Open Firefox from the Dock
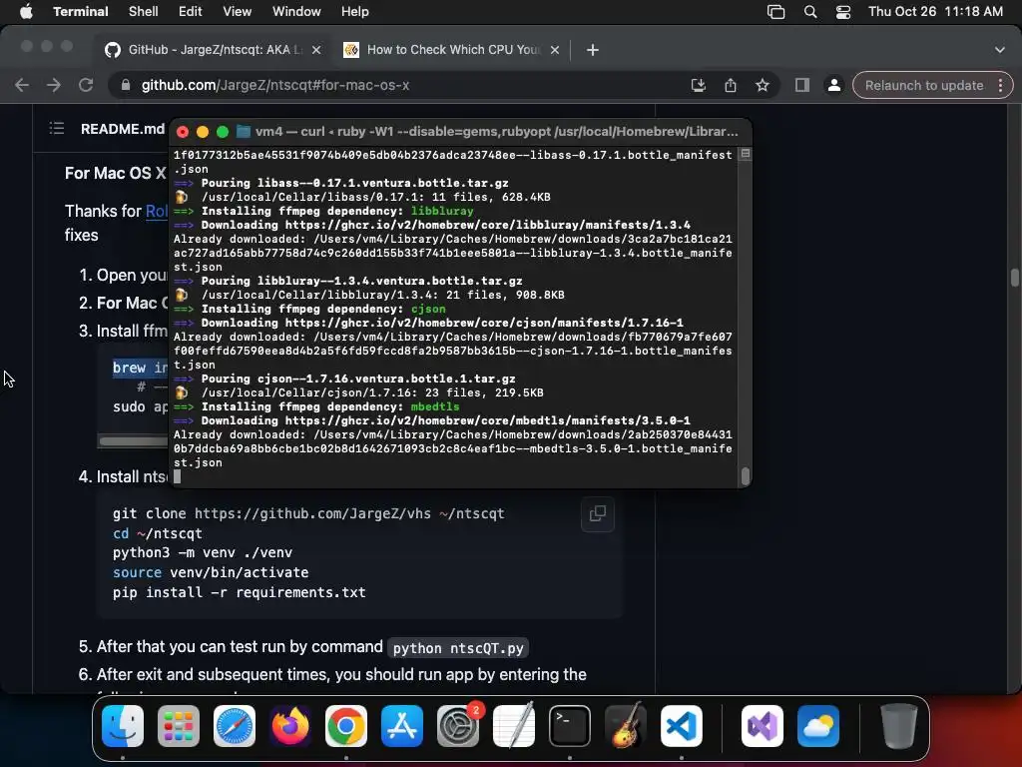Viewport: 1022px width, 767px height. point(290,726)
